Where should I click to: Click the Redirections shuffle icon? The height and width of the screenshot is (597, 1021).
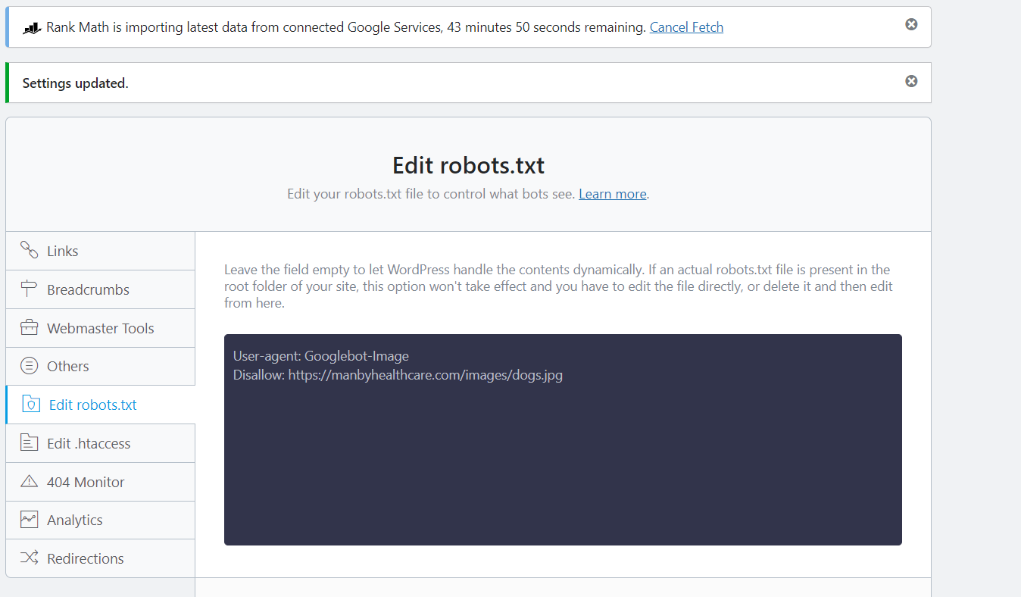[x=29, y=558]
